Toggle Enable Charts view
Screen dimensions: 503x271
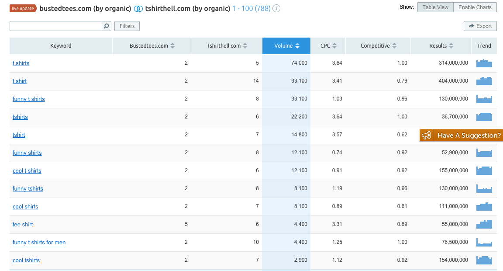pos(475,7)
